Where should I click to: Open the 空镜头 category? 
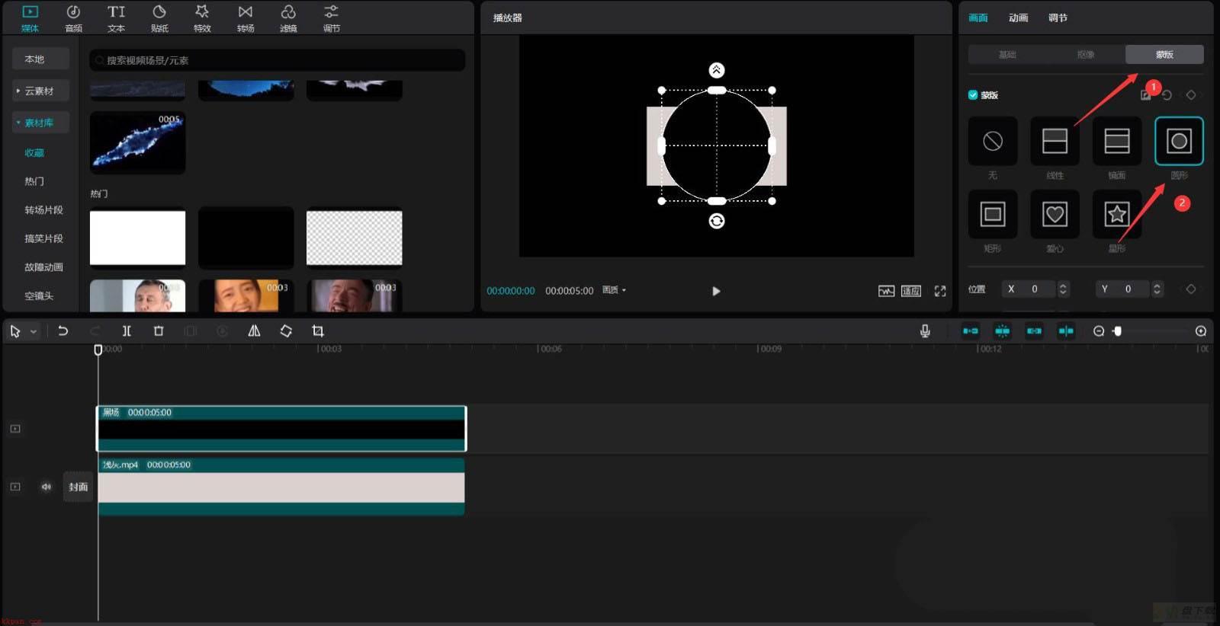pyautogui.click(x=39, y=295)
